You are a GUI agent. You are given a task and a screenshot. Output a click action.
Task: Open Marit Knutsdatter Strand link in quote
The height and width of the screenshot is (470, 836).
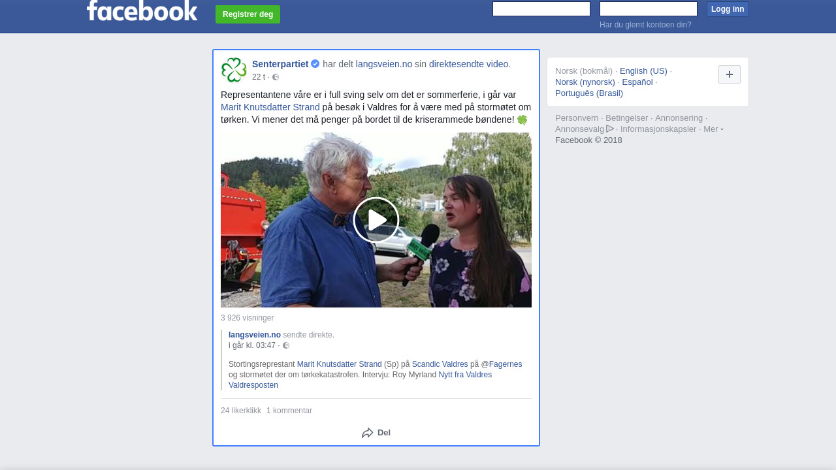pos(339,364)
